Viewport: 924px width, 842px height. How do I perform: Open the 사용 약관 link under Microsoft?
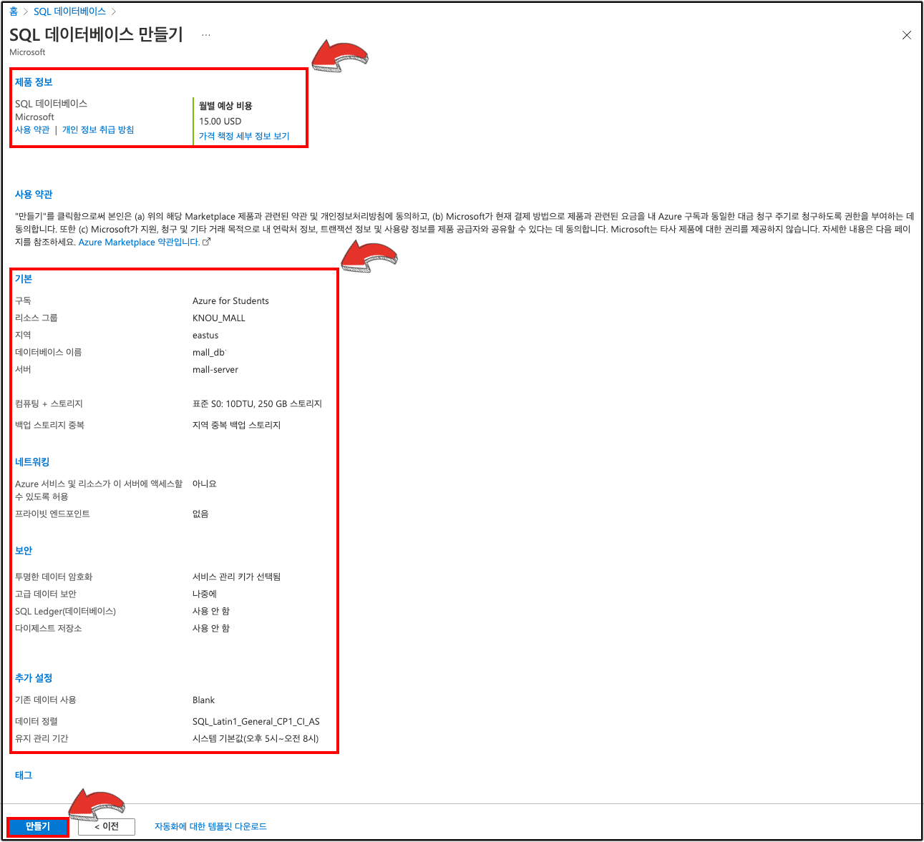click(x=32, y=129)
